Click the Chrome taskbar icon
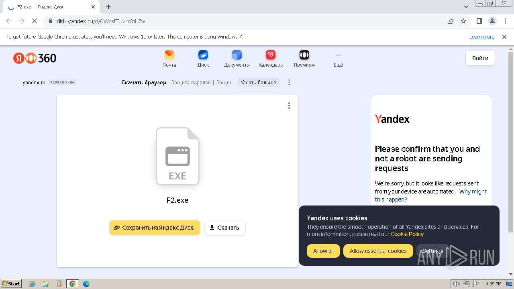514x289 pixels. (x=72, y=284)
